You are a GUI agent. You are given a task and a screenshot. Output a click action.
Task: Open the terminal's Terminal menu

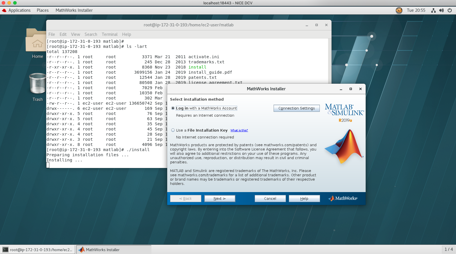(110, 34)
